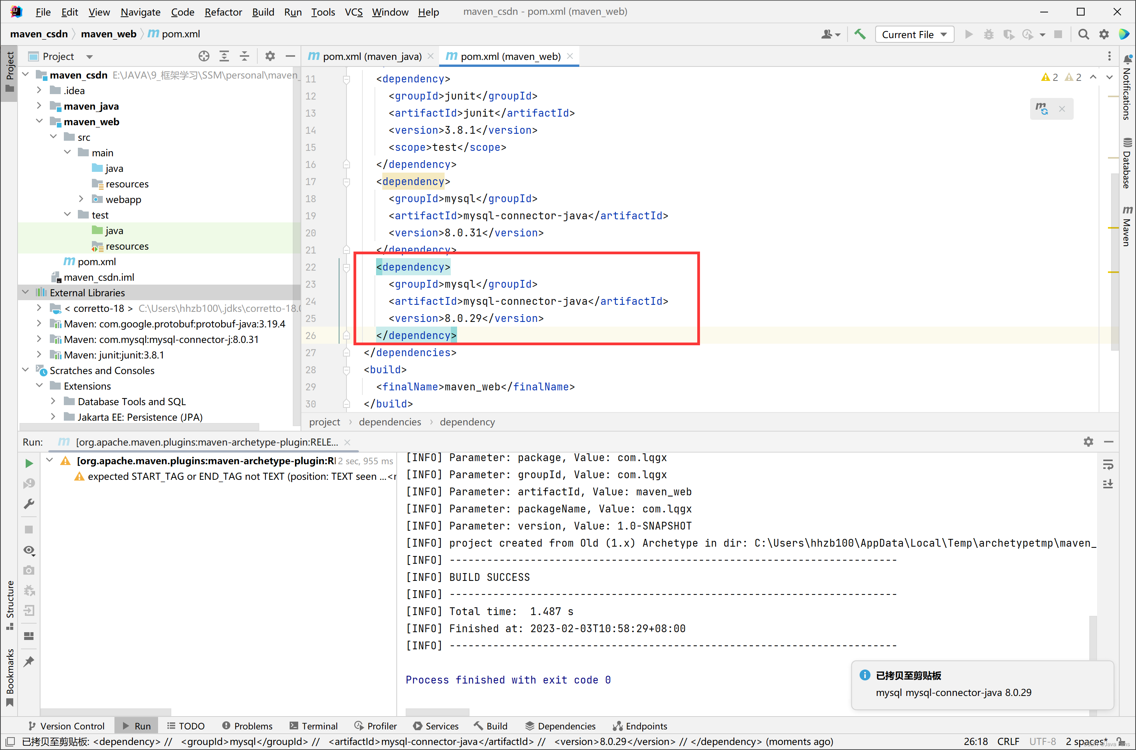Click the pin tab icon in Run panel
Screen dimensions: 1136x750
29,661
